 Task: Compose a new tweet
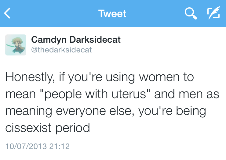pyautogui.click(x=213, y=14)
